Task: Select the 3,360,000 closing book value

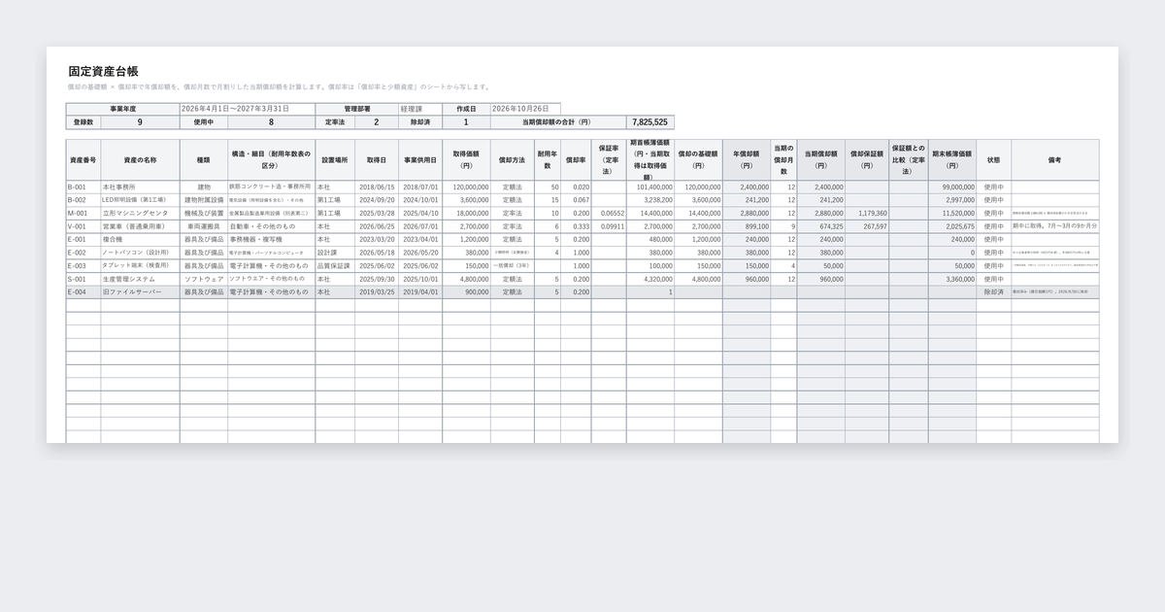Action: (952, 279)
